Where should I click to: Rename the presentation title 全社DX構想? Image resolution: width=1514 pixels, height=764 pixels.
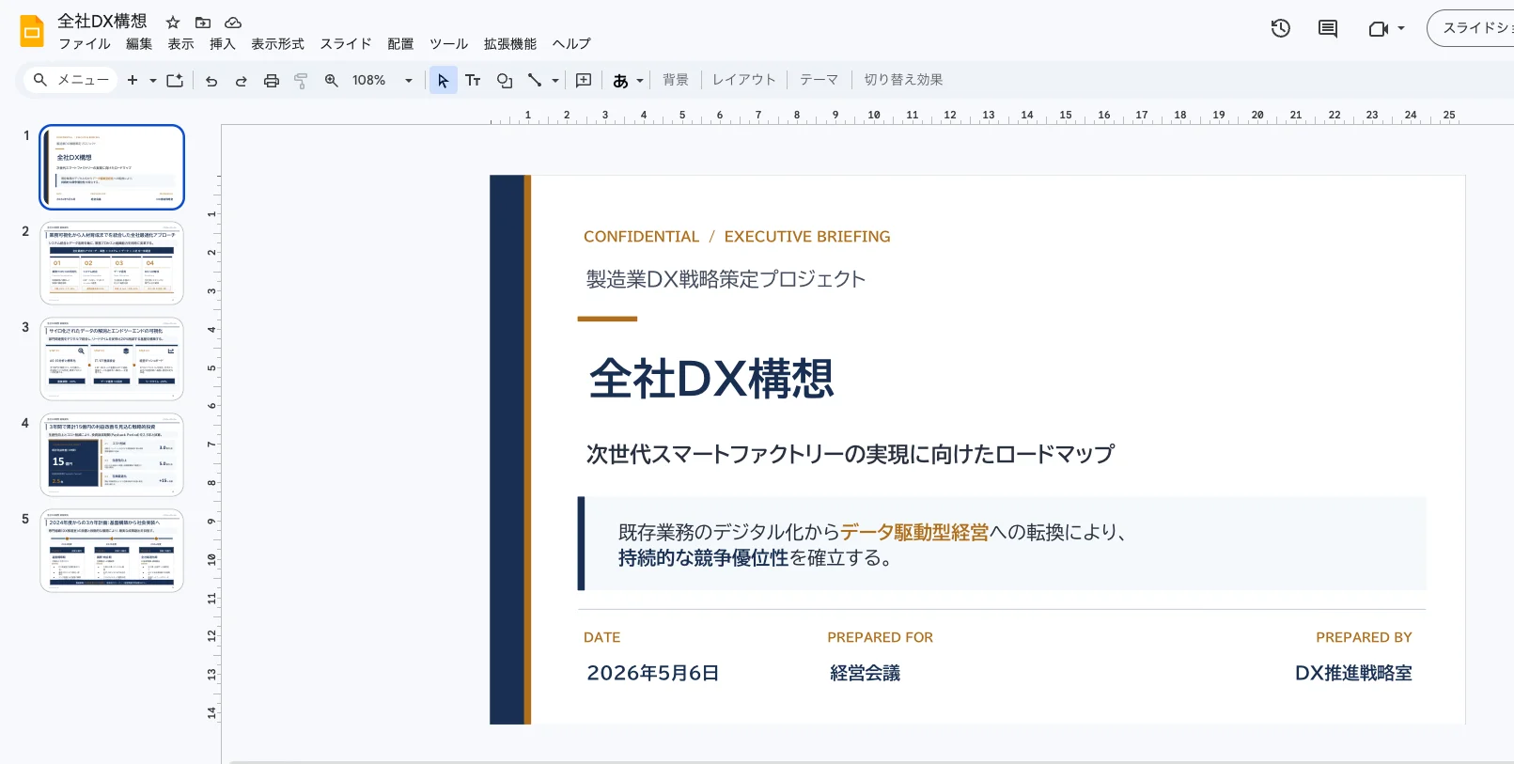(102, 21)
